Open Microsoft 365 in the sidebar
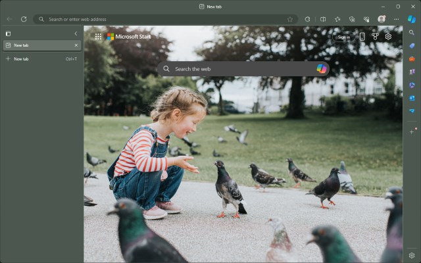This screenshot has width=421, height=263. [x=412, y=85]
